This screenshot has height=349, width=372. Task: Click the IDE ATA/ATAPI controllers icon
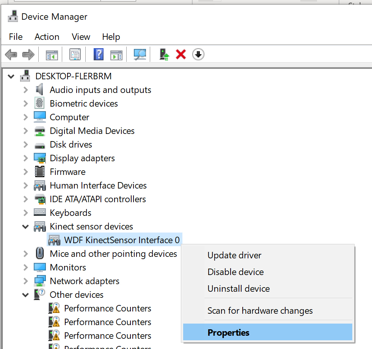(40, 199)
